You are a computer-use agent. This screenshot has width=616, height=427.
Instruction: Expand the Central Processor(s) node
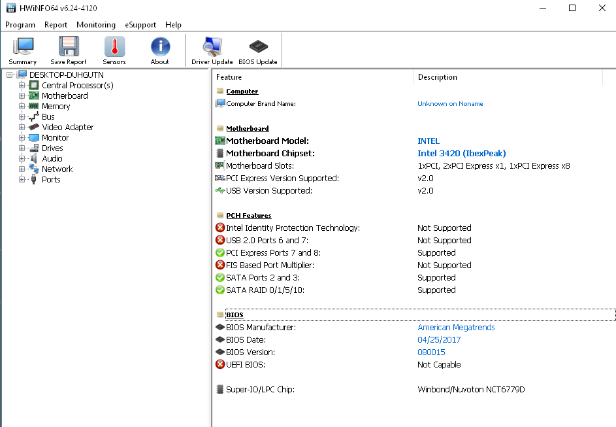click(x=22, y=85)
